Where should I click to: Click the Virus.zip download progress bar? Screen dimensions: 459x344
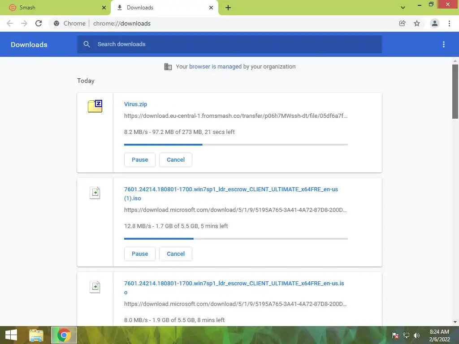pyautogui.click(x=236, y=145)
